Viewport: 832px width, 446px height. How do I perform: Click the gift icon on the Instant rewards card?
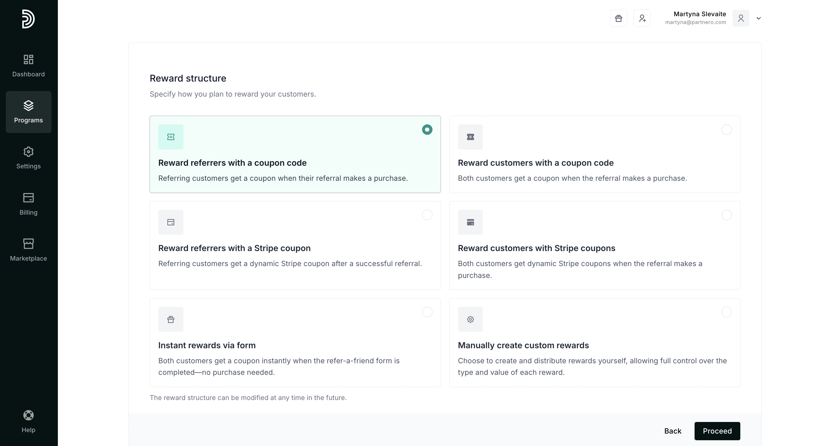(170, 319)
